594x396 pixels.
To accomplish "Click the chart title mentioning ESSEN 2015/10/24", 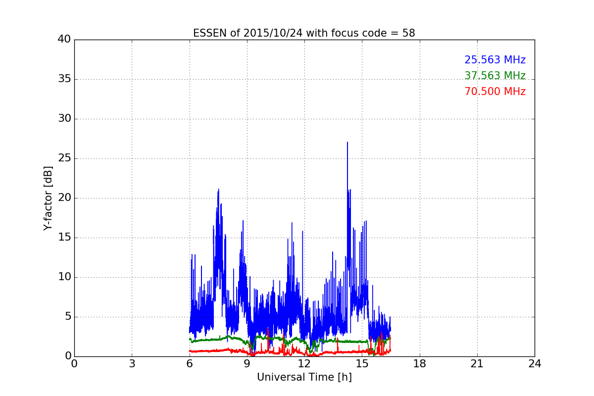I will (304, 33).
